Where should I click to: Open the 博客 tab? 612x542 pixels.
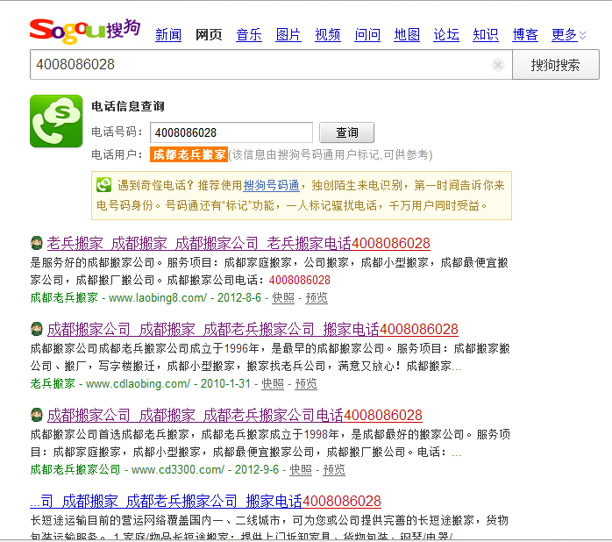[x=525, y=35]
